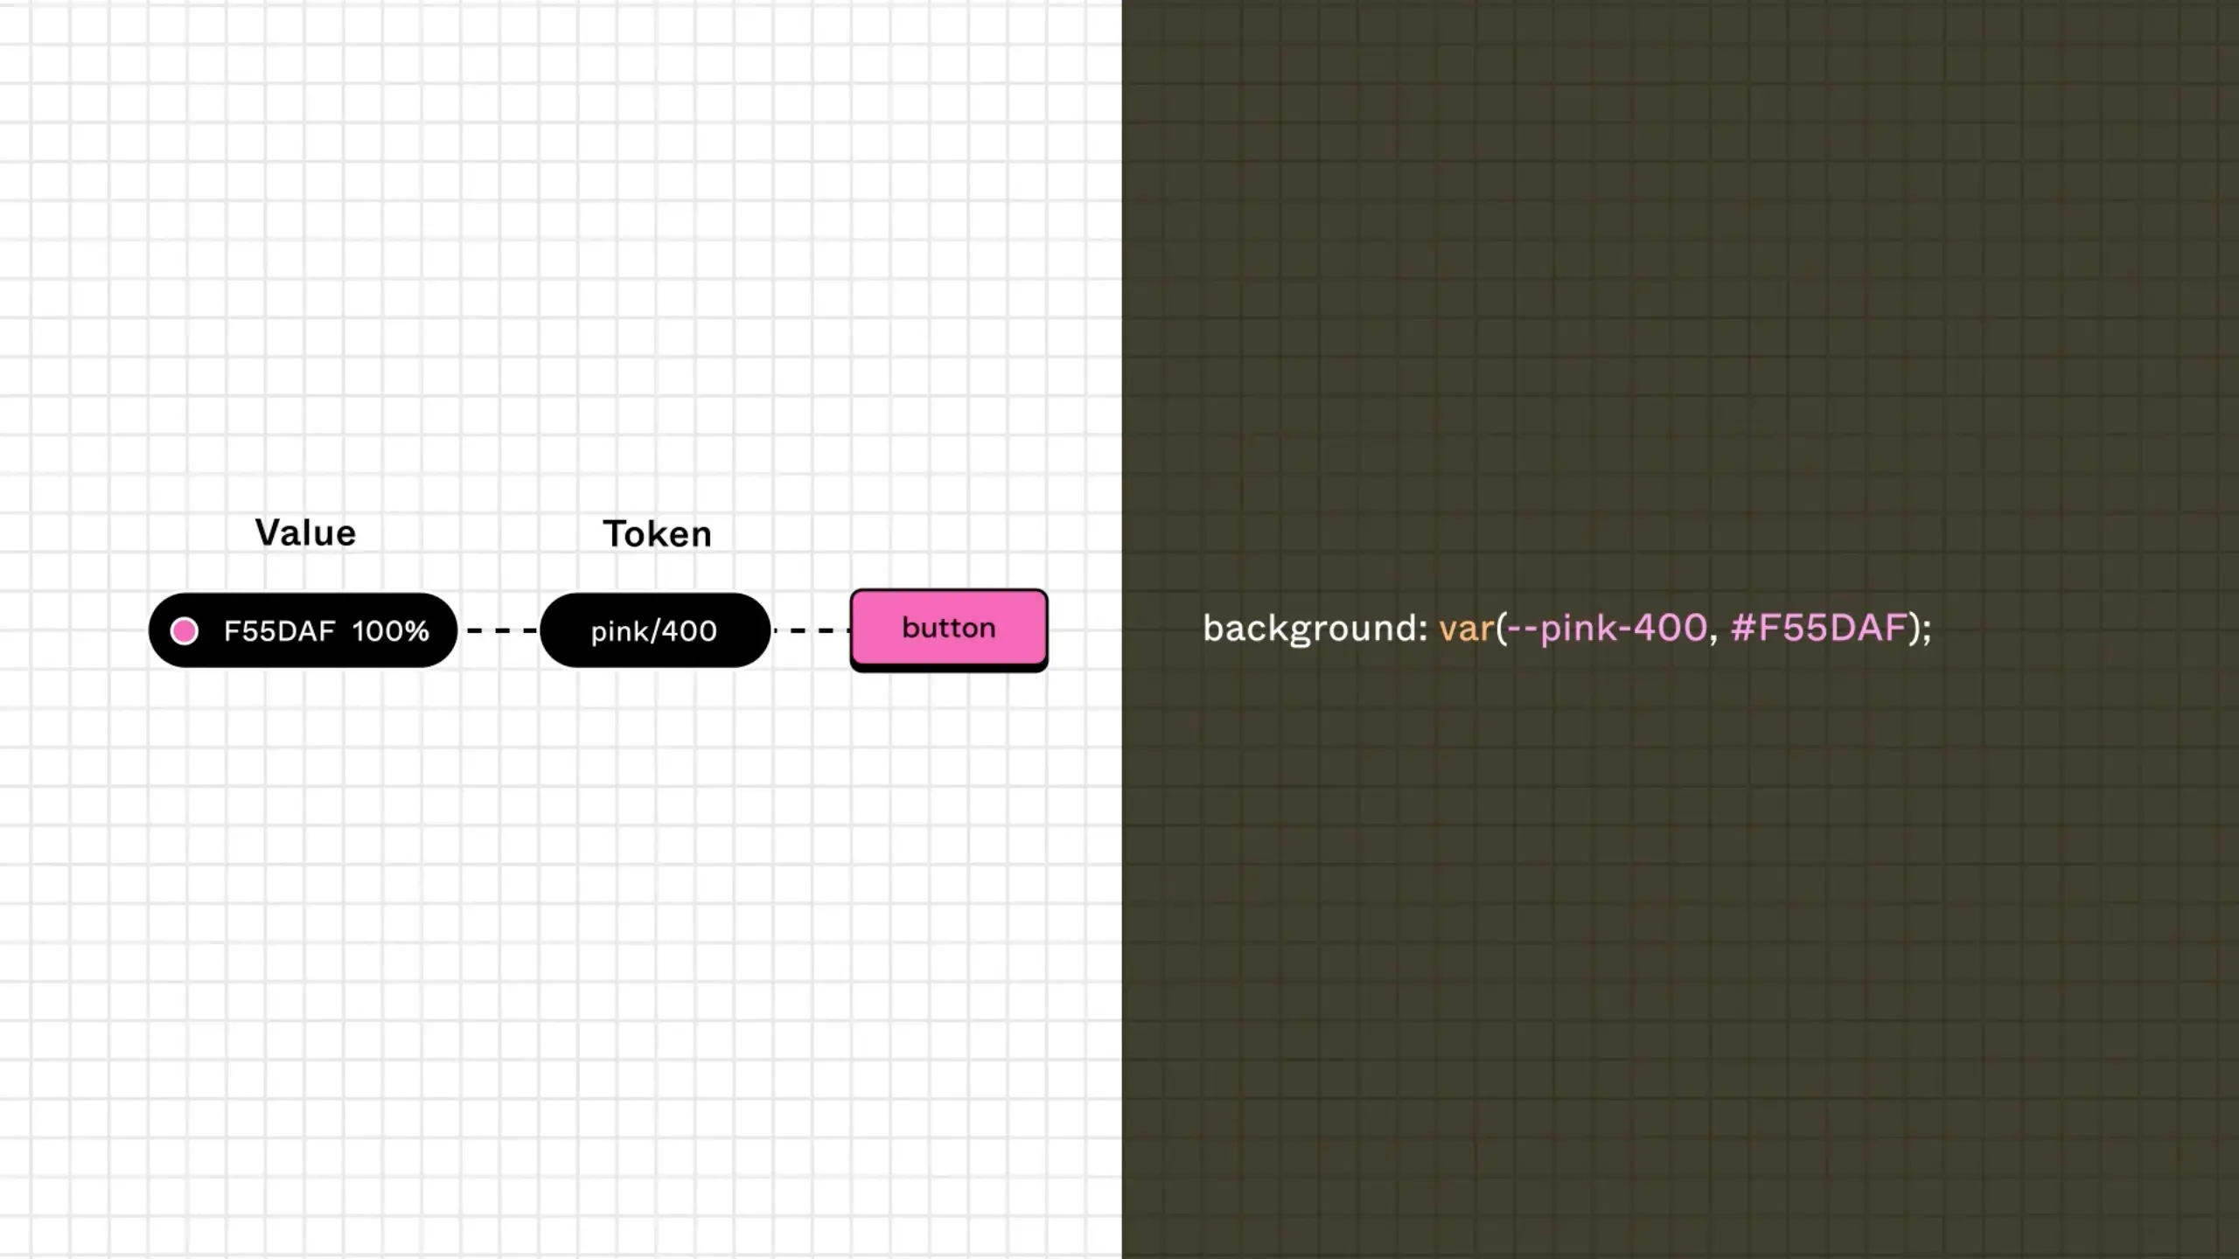Select the pink/400 token pill
Viewport: 2239px width, 1259px height.
tap(655, 630)
